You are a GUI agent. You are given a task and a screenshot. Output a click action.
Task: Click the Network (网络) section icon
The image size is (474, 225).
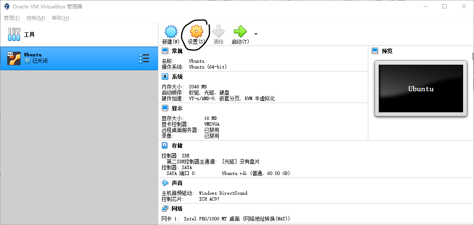[x=165, y=209]
